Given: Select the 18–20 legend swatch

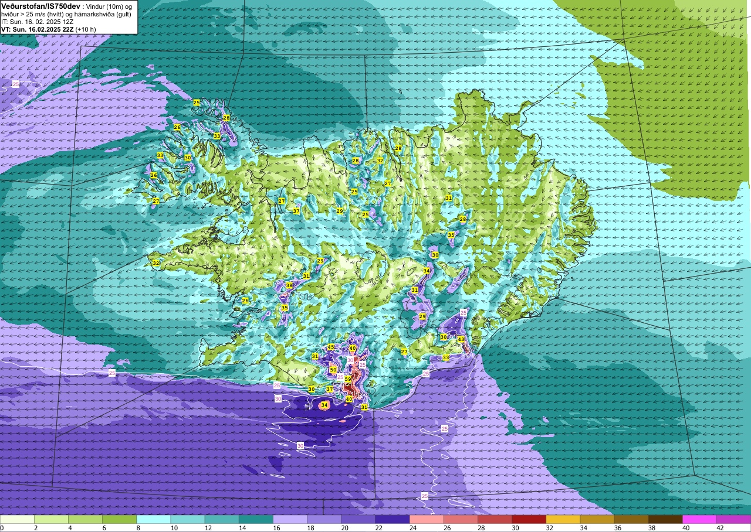Looking at the screenshot, I should point(324,519).
